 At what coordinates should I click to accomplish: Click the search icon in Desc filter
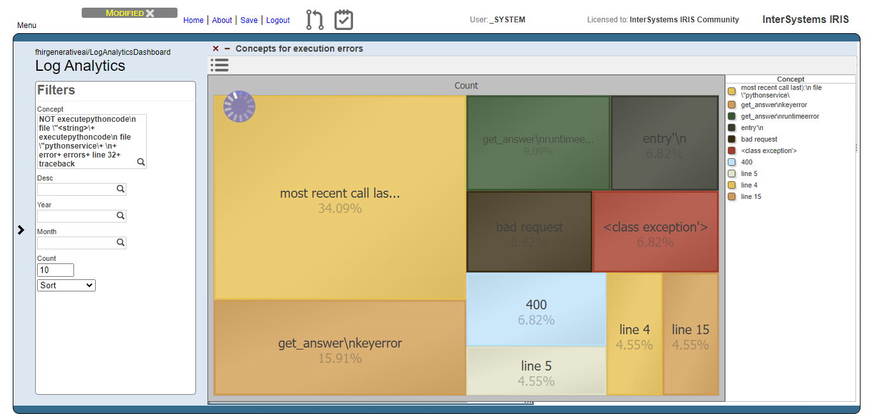[120, 189]
